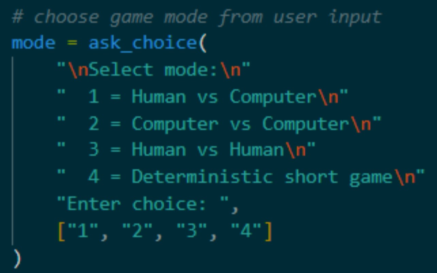This screenshot has width=437, height=273.
Task: Click the 'Enter choice: ' prompt string
Action: coord(142,204)
